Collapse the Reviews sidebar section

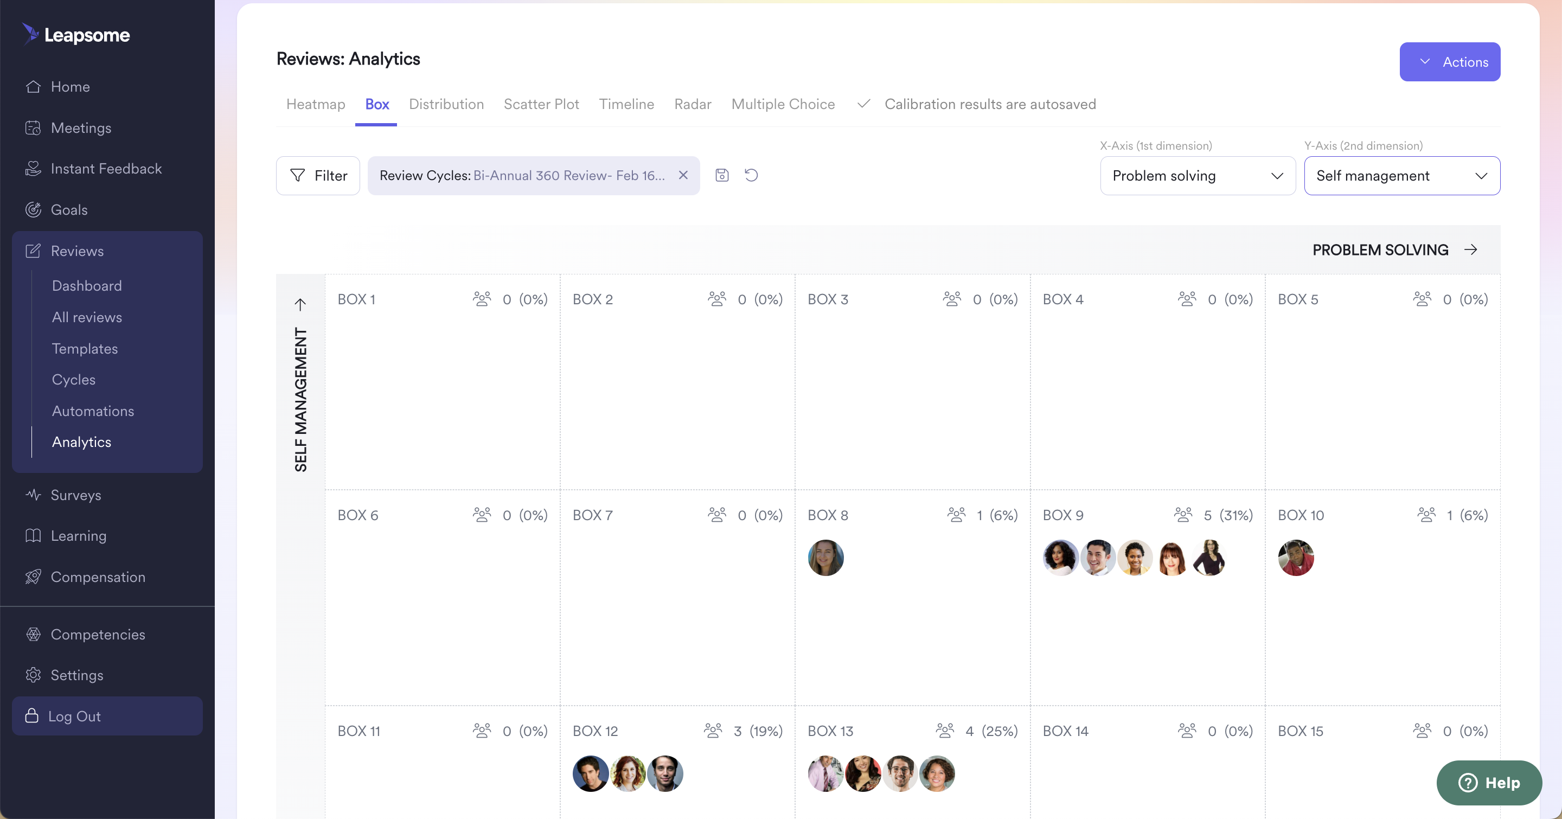click(77, 251)
